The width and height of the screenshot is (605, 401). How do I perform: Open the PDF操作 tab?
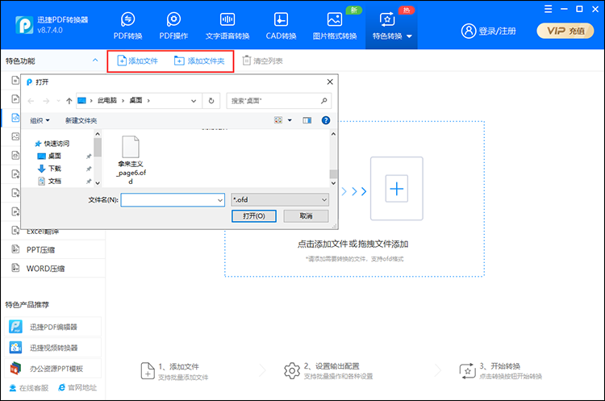point(173,26)
